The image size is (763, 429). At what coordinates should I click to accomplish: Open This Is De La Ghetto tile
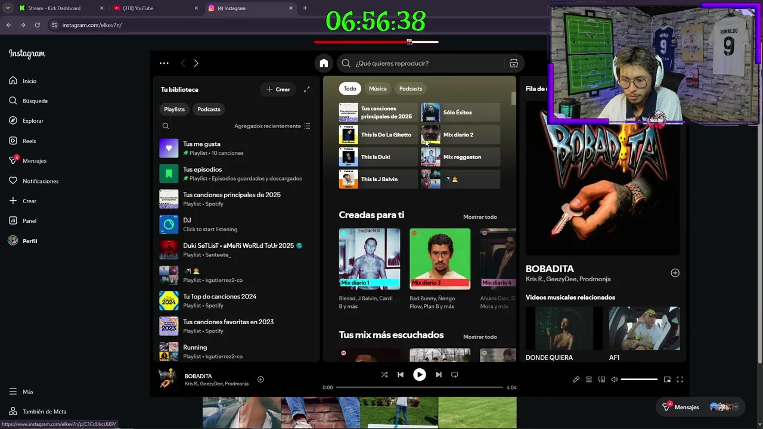pyautogui.click(x=379, y=135)
